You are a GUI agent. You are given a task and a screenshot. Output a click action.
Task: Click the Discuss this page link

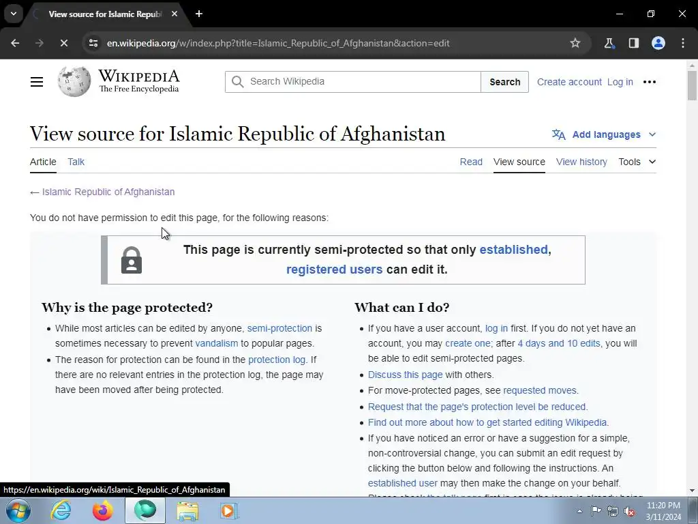405,375
